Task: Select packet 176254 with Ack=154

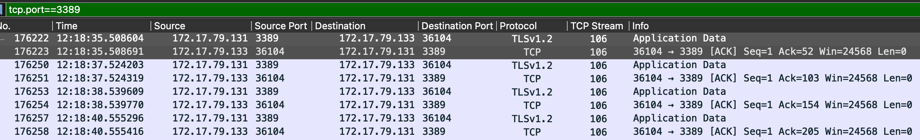Action: click(x=460, y=105)
